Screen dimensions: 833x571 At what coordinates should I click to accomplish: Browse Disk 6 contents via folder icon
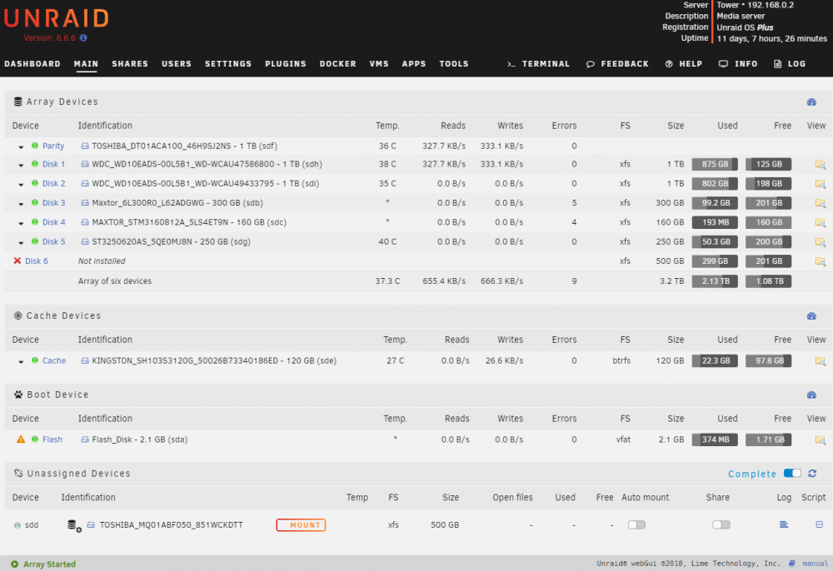click(x=821, y=261)
